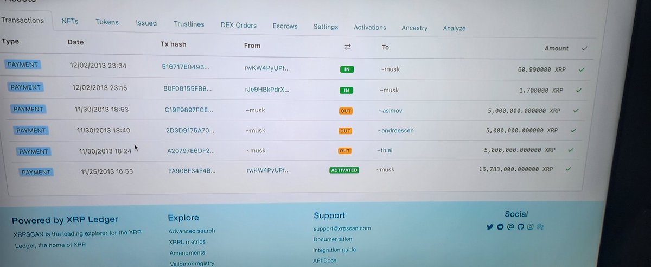Open the Settings tab
The height and width of the screenshot is (267, 651).
[325, 27]
